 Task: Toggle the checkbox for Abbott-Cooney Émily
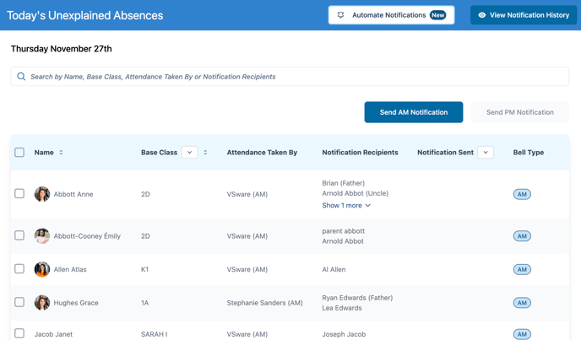click(x=19, y=235)
